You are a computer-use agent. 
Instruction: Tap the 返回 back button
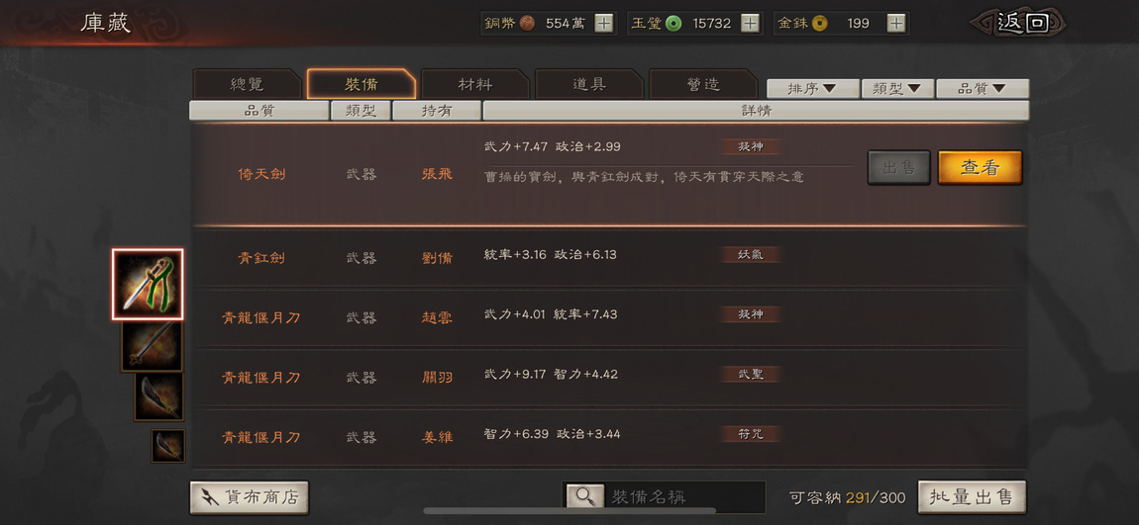1021,23
